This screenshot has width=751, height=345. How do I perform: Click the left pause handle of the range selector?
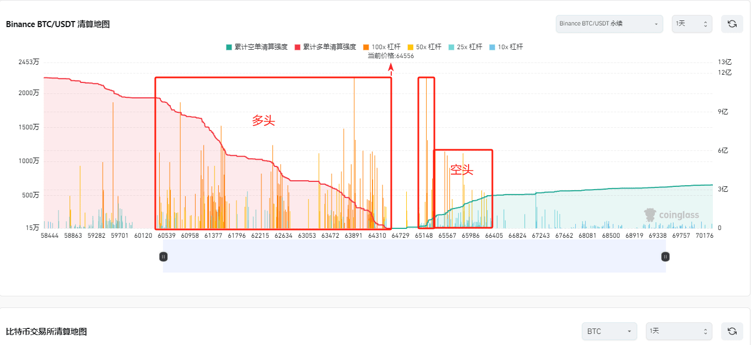coord(164,256)
